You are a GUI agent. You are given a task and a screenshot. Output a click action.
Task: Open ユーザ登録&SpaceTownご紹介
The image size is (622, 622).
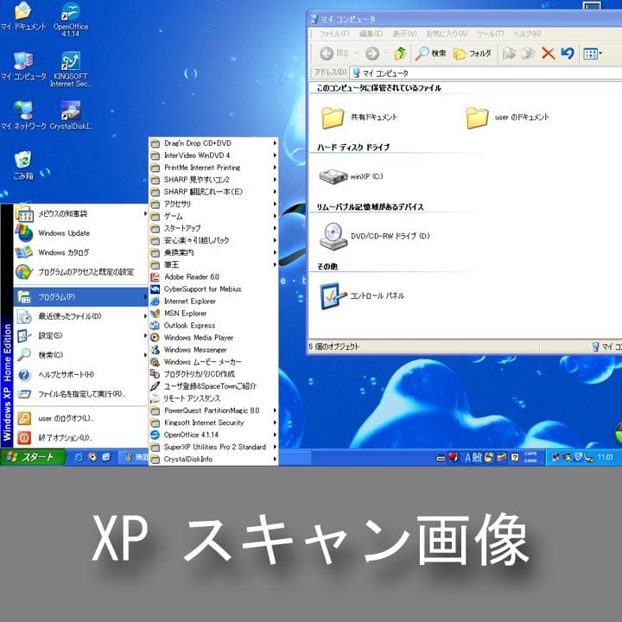pos(213,386)
